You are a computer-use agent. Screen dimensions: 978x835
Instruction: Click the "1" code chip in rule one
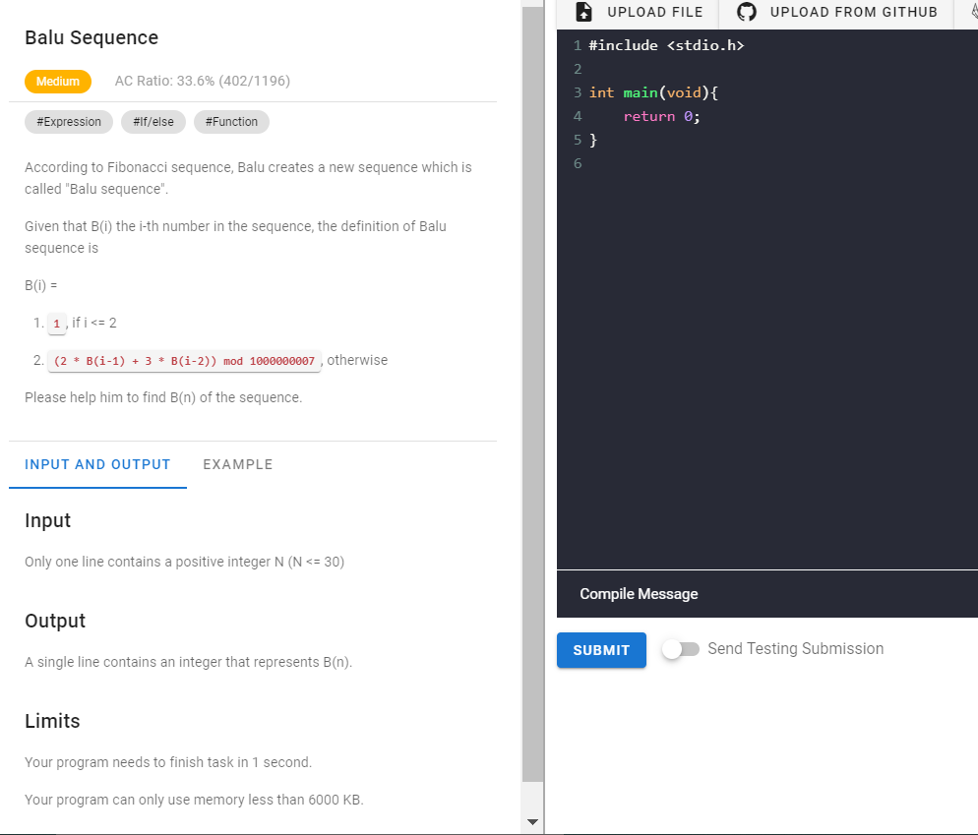click(56, 323)
